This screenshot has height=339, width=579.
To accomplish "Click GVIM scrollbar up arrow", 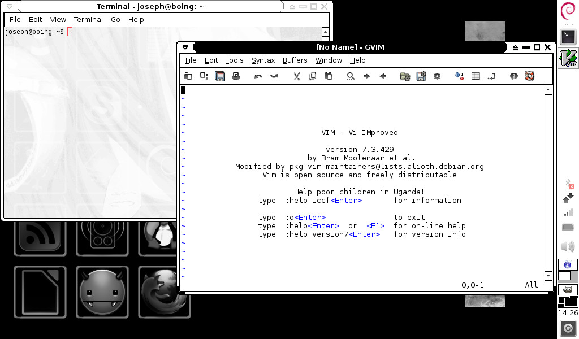I will (x=548, y=90).
